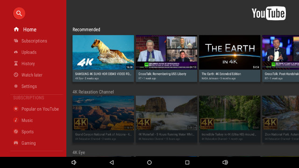The image size is (299, 168).
Task: Tap the Android volume up icon
Action: 225,162
